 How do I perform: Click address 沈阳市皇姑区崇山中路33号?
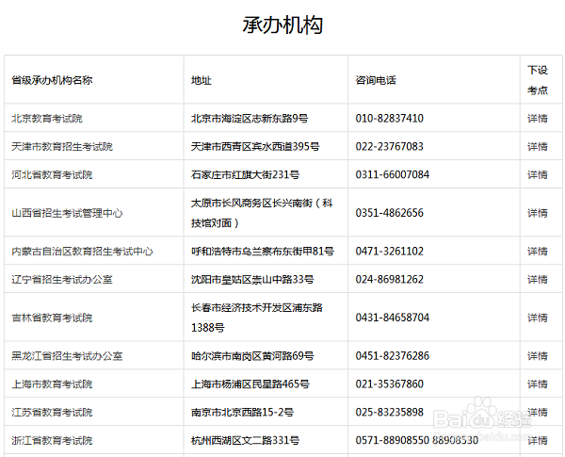252,279
